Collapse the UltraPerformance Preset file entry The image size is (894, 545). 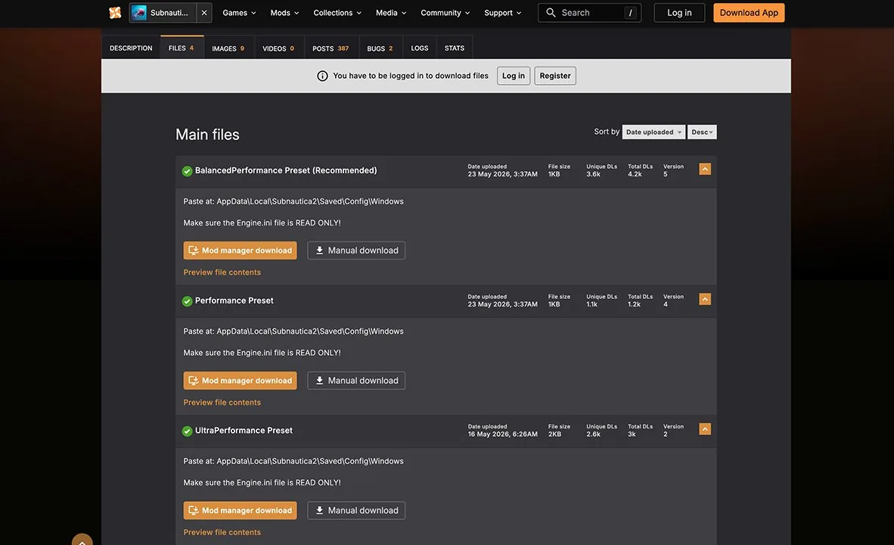705,428
